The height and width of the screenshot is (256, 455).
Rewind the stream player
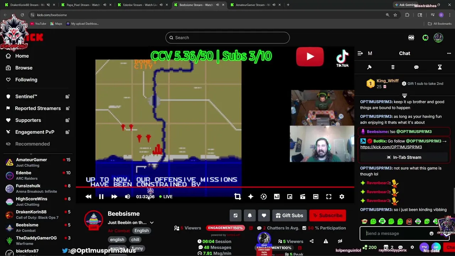pos(89,197)
